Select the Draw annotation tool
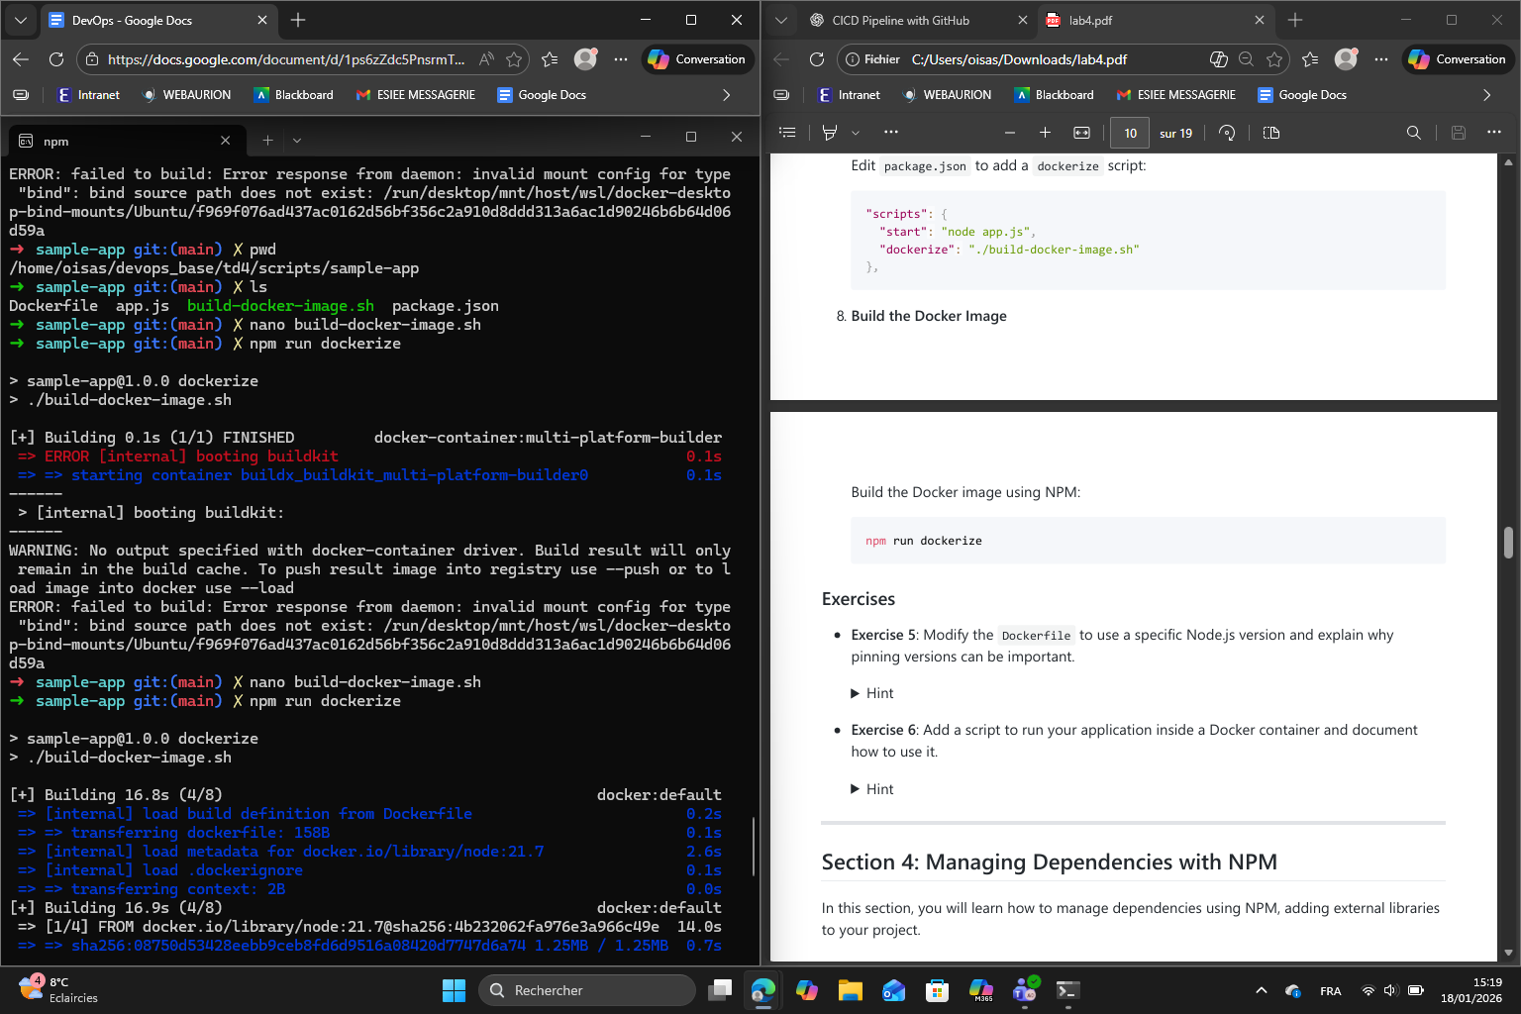 point(830,132)
